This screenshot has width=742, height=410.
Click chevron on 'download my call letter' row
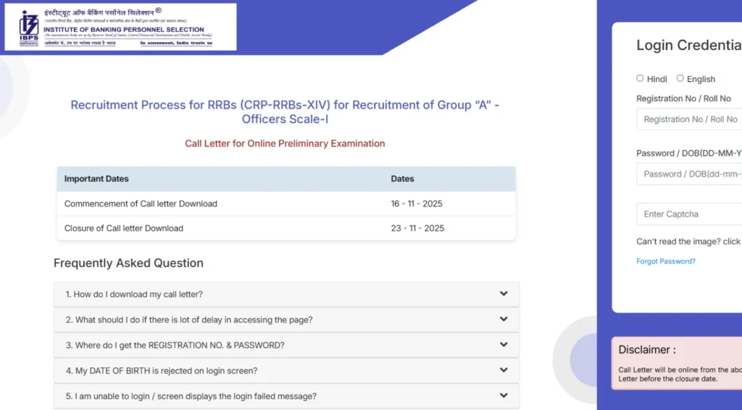click(504, 293)
